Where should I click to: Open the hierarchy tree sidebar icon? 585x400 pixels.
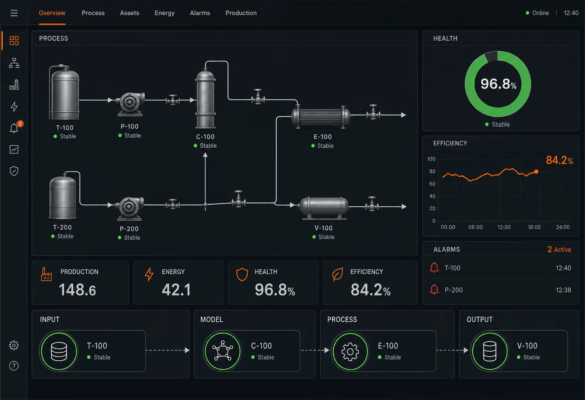14,63
